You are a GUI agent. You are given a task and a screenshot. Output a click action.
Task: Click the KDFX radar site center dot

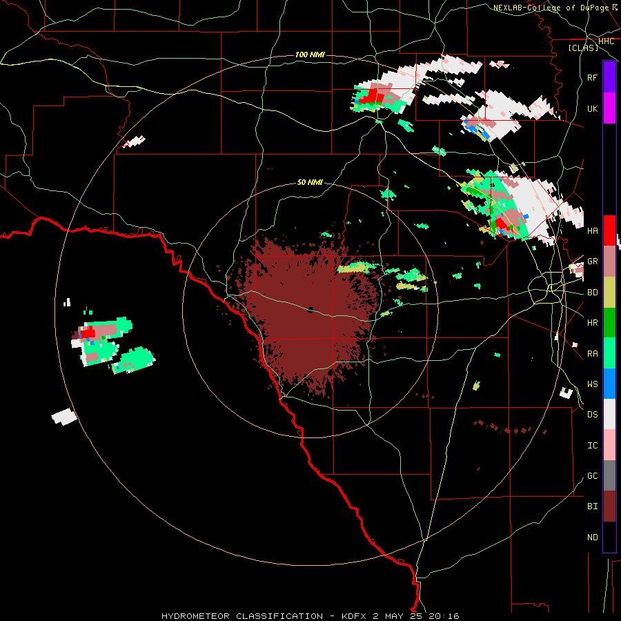tap(310, 310)
